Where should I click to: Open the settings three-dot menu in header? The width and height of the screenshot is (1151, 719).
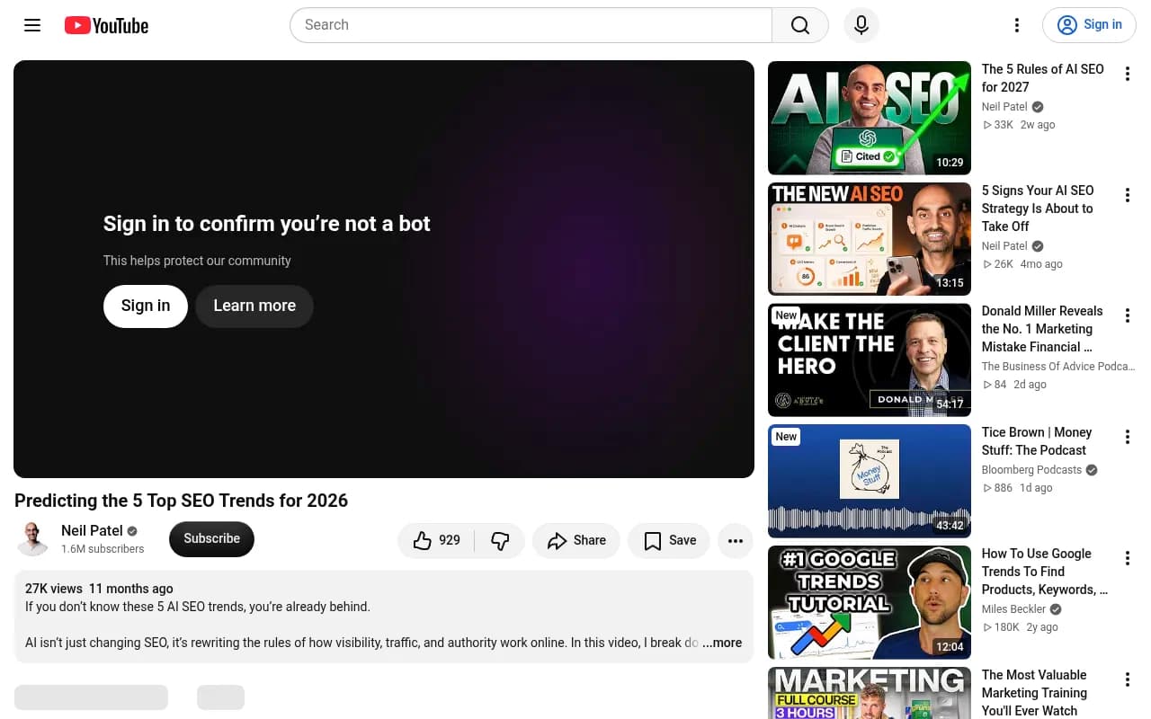(1017, 25)
